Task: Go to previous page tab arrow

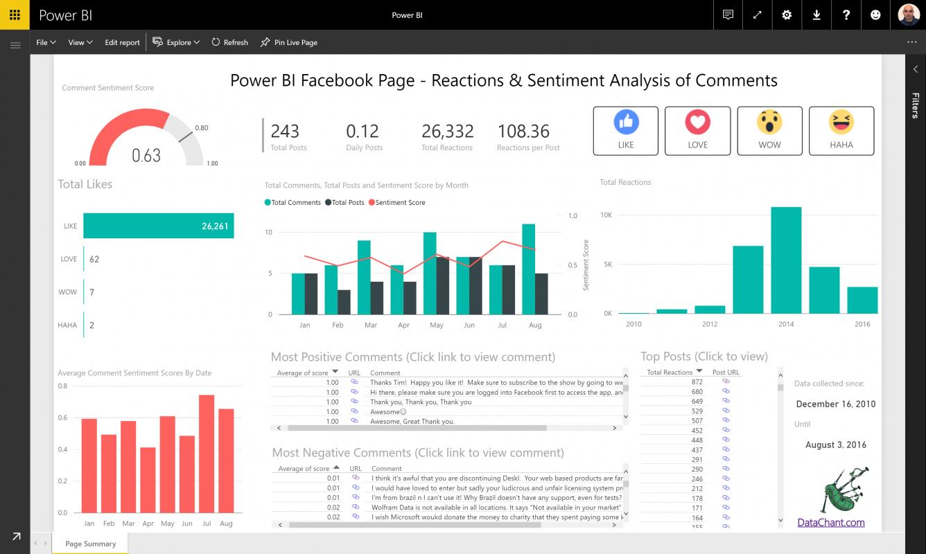Action: point(35,544)
